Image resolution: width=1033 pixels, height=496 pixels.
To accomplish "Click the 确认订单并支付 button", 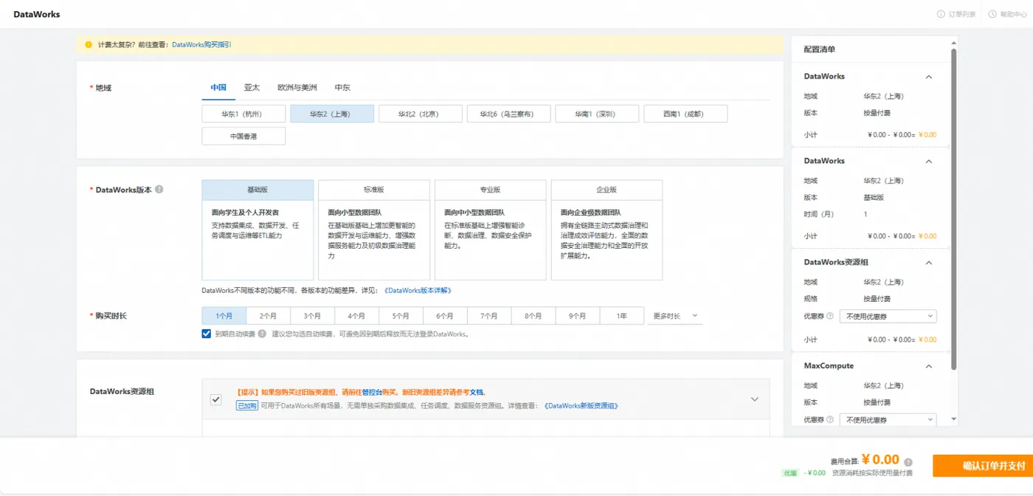I will tap(983, 466).
